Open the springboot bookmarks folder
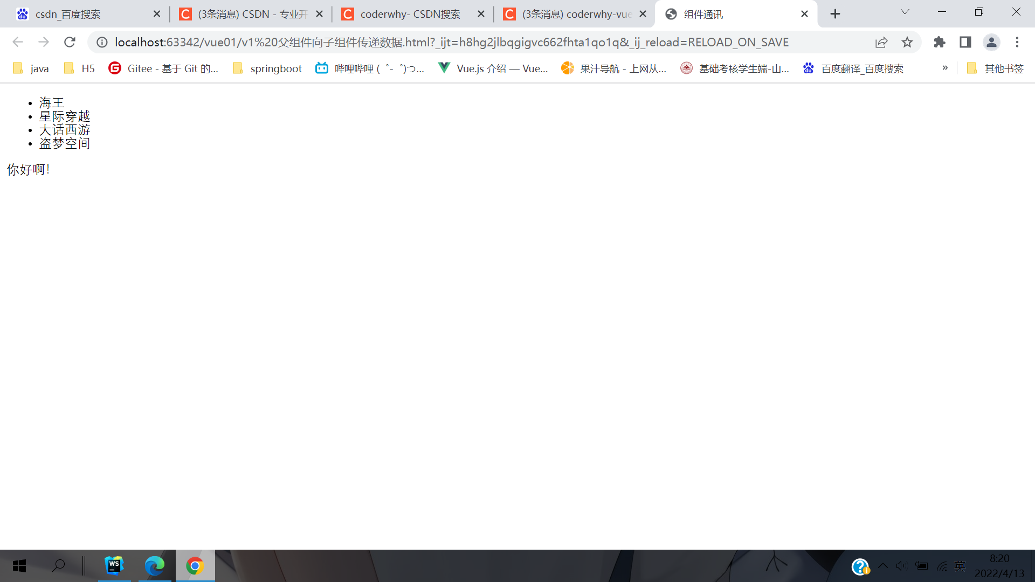Screen dimensions: 1035x582 [x=267, y=68]
